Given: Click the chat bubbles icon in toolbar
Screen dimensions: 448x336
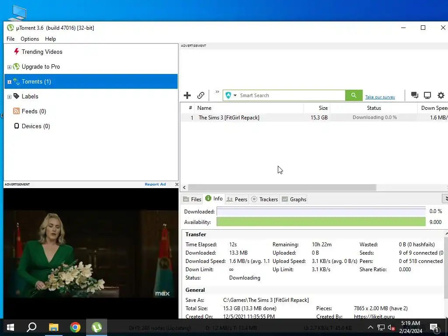Looking at the screenshot, I should [x=415, y=95].
